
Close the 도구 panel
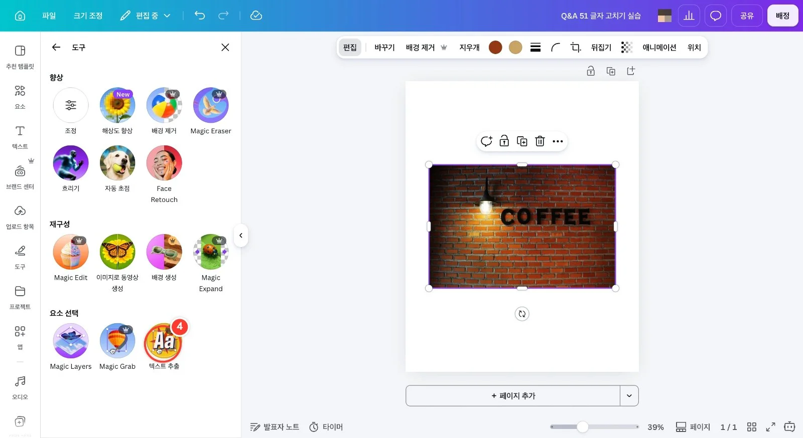pyautogui.click(x=225, y=47)
